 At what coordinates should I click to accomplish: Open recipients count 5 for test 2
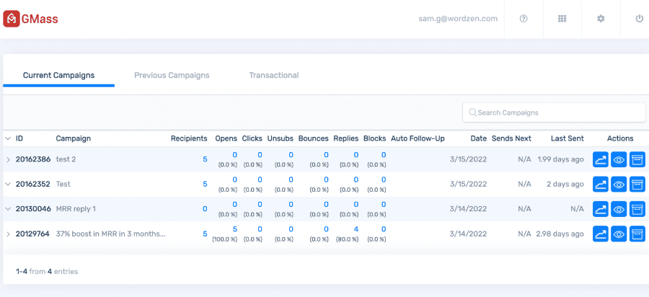click(x=205, y=159)
